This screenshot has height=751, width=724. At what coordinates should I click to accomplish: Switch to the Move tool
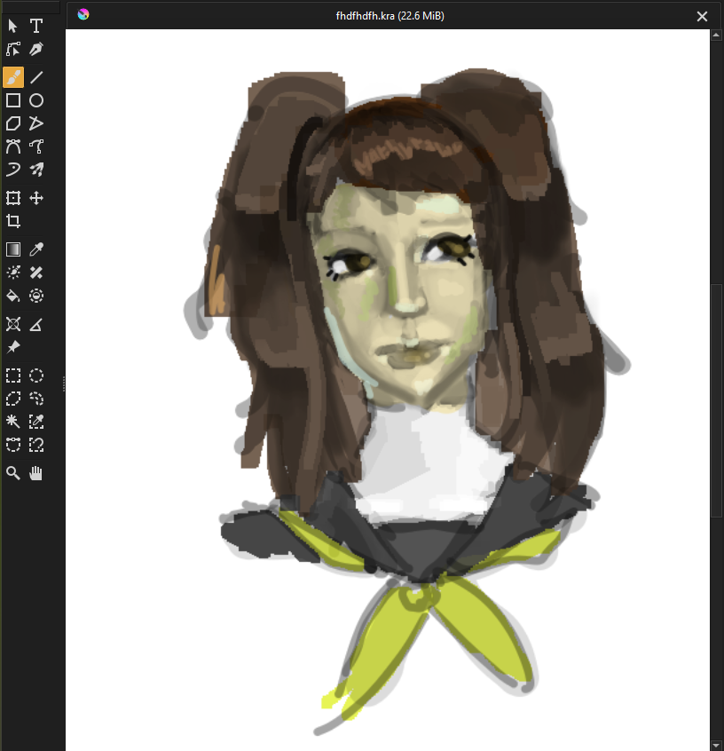[36, 198]
